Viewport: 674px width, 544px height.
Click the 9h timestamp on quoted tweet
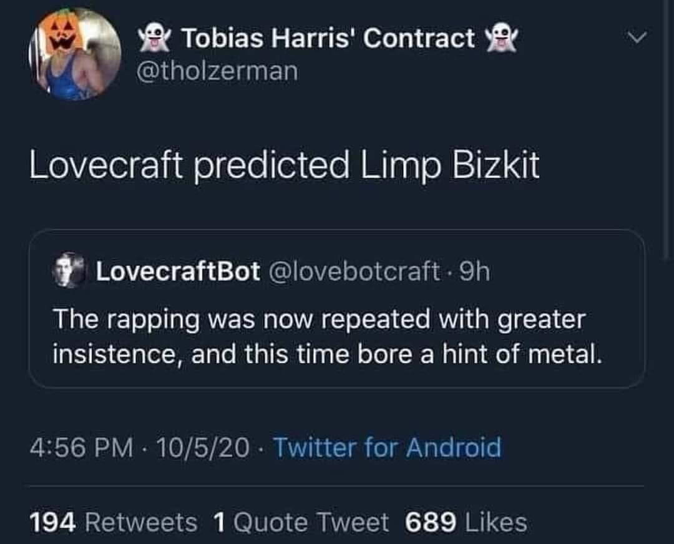[474, 271]
